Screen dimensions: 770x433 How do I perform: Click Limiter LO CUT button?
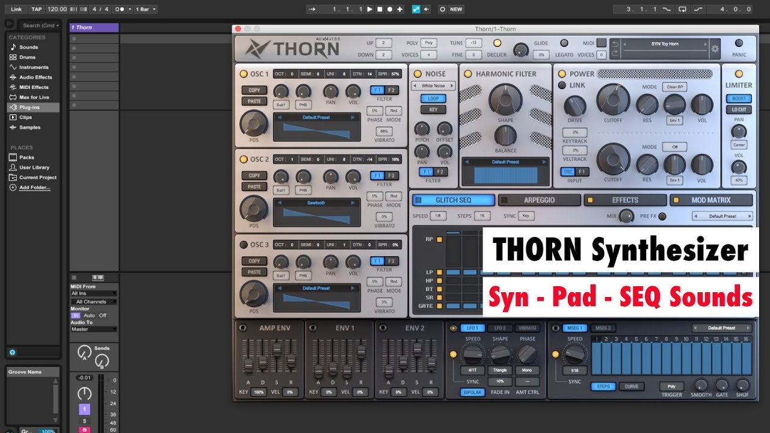point(739,110)
